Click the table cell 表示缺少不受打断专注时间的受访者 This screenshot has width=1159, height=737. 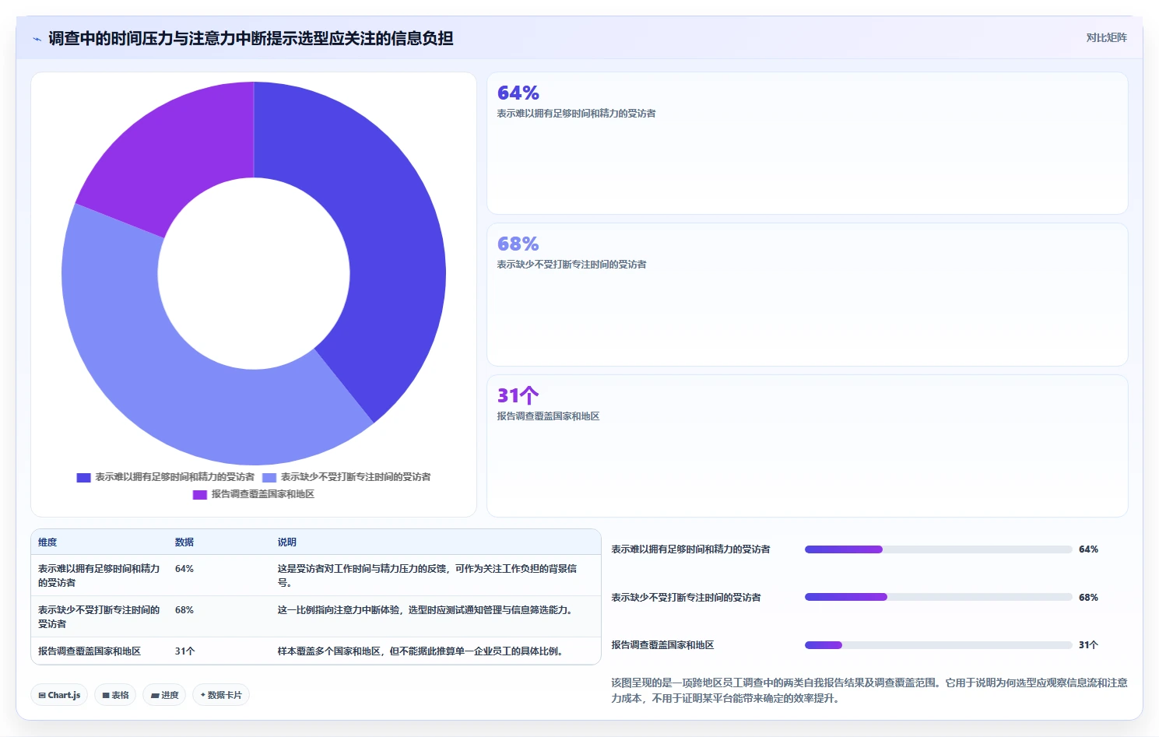(x=99, y=617)
